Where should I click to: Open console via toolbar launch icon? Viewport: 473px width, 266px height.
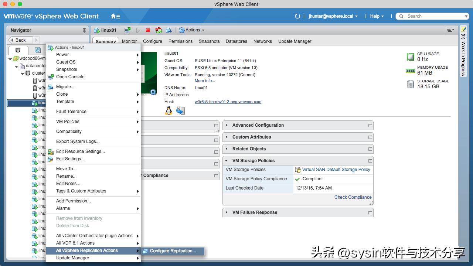(127, 30)
